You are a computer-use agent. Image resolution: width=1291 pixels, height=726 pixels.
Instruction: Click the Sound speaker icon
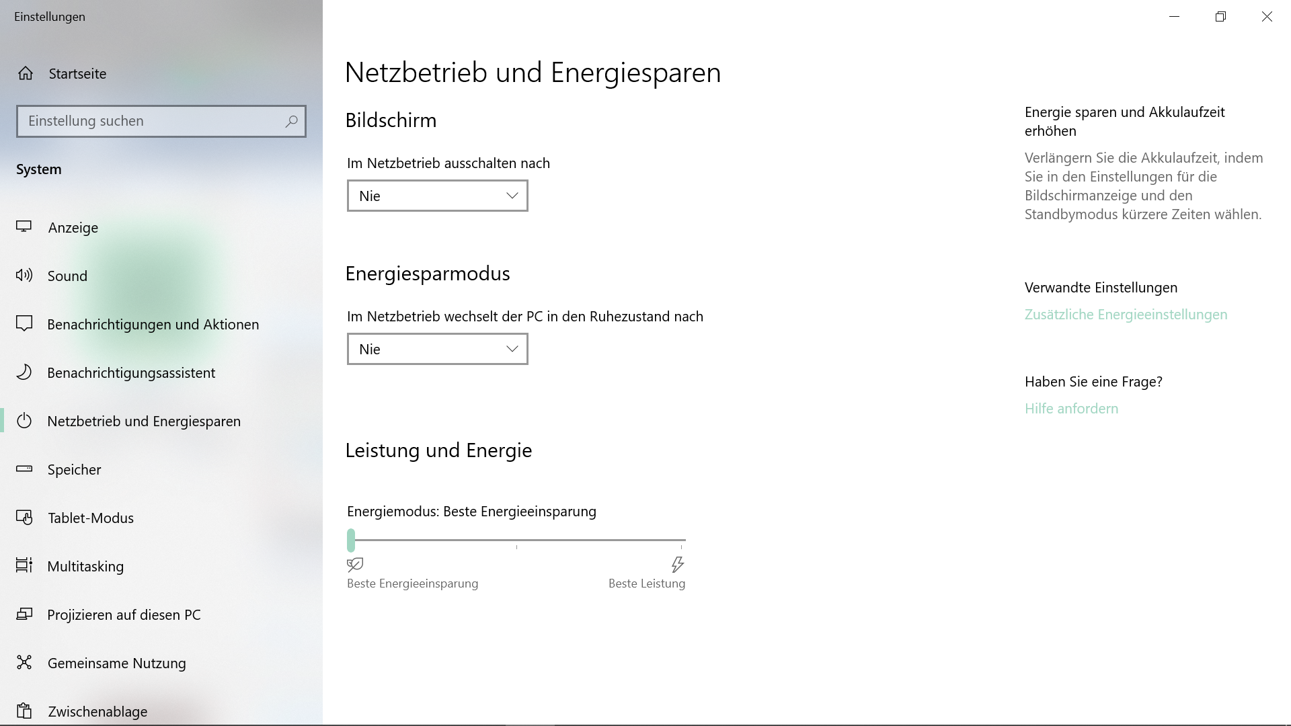point(24,275)
